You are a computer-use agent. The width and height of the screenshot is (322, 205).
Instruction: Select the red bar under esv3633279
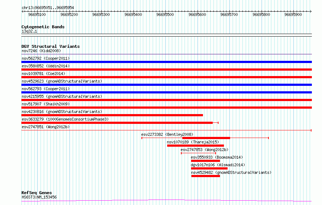(117, 123)
